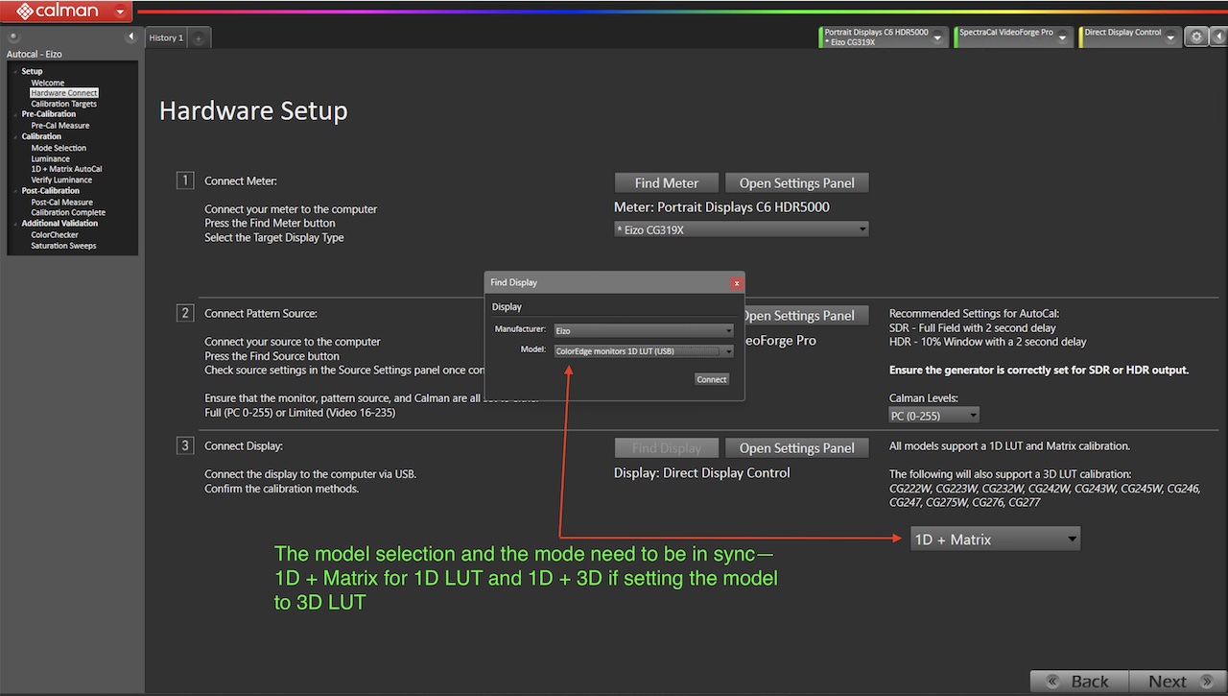This screenshot has height=696, width=1228.
Task: Open Settings Panel for the pattern source
Action: coord(806,316)
